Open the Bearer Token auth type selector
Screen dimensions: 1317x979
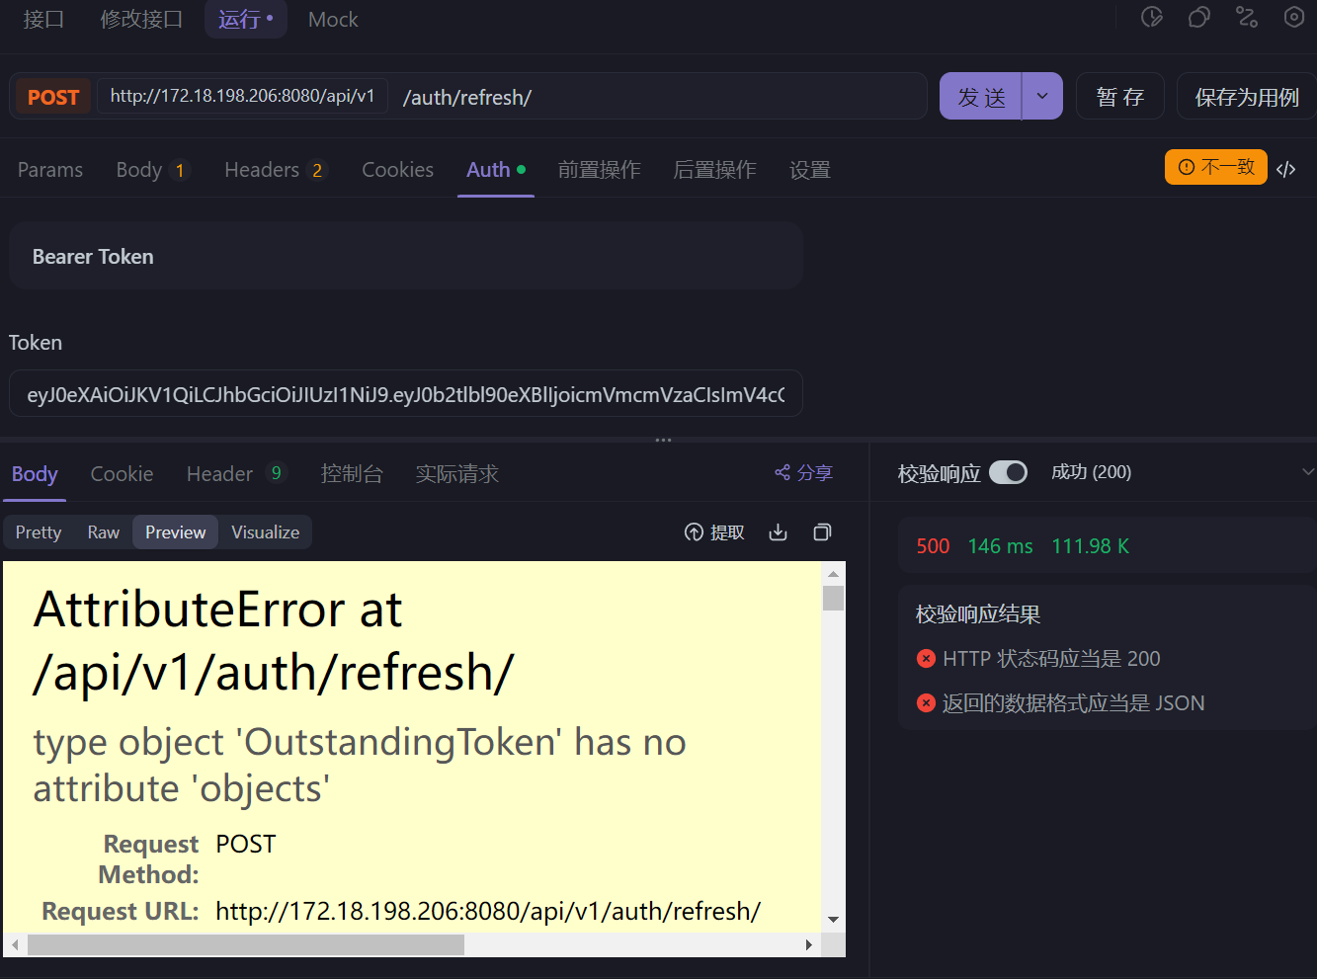pos(406,256)
